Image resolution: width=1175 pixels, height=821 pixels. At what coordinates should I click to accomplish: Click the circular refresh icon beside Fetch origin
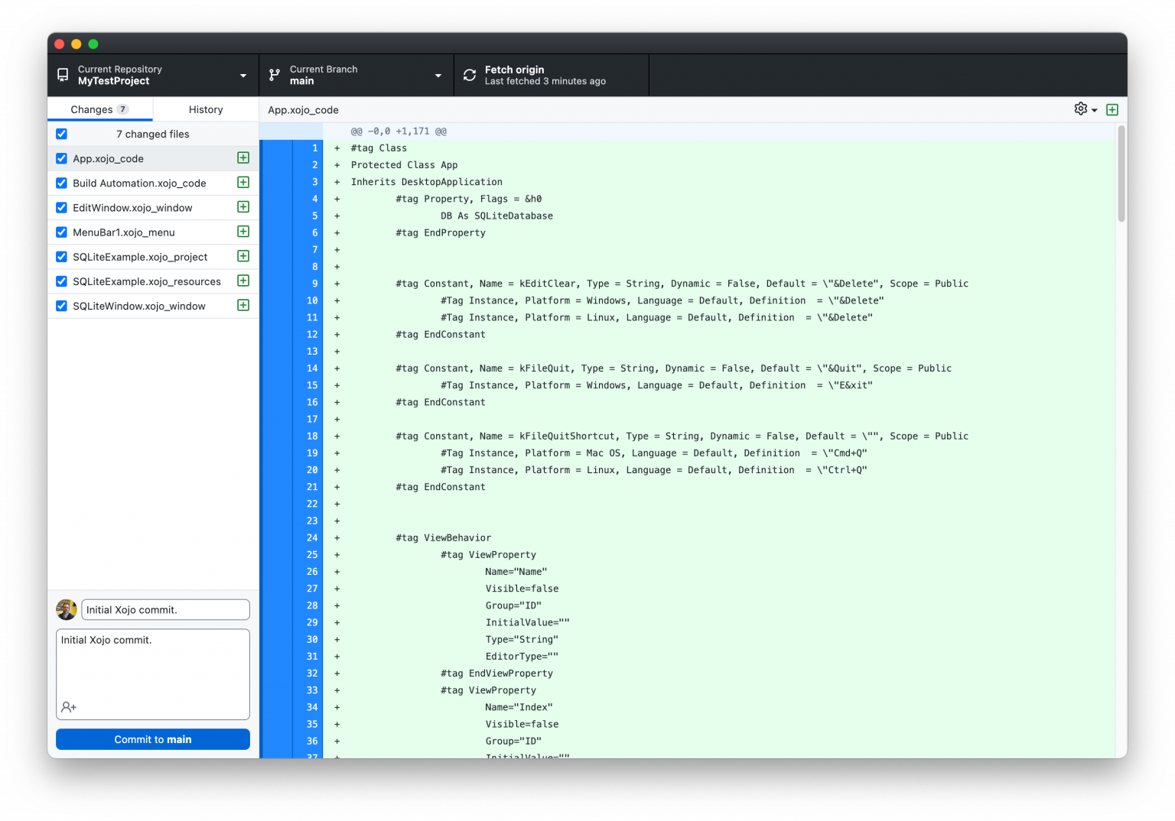(469, 75)
